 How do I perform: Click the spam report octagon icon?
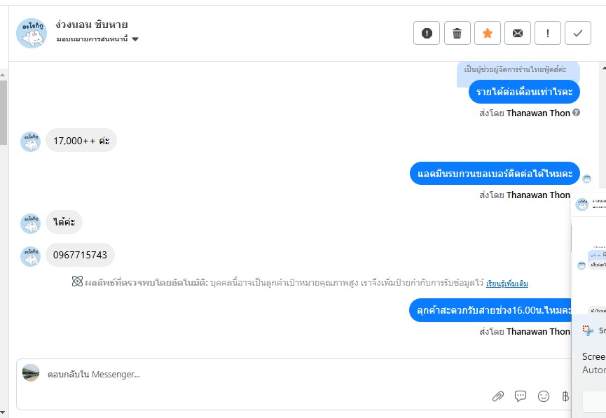[x=427, y=33]
